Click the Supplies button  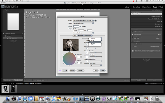[x=81, y=70]
